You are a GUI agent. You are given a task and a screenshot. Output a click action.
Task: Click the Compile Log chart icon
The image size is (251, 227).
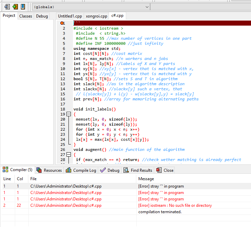(x=68, y=170)
